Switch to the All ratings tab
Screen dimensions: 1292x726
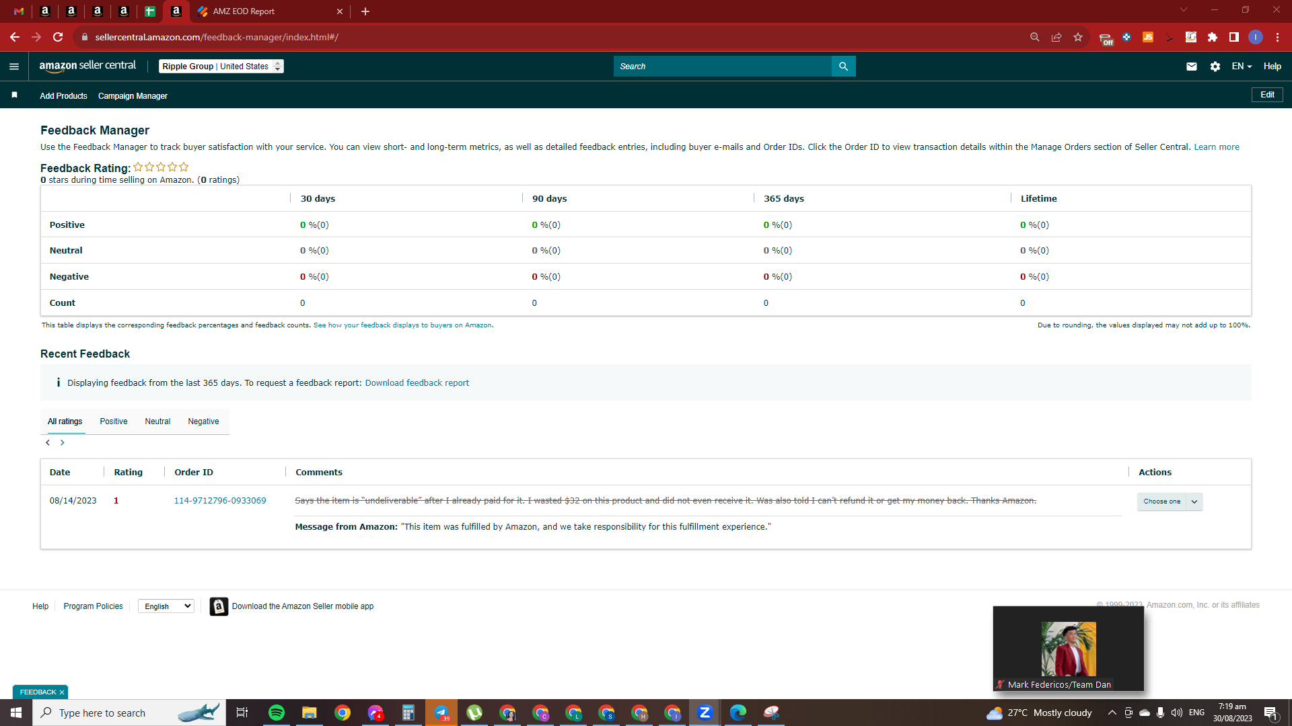[x=65, y=421]
